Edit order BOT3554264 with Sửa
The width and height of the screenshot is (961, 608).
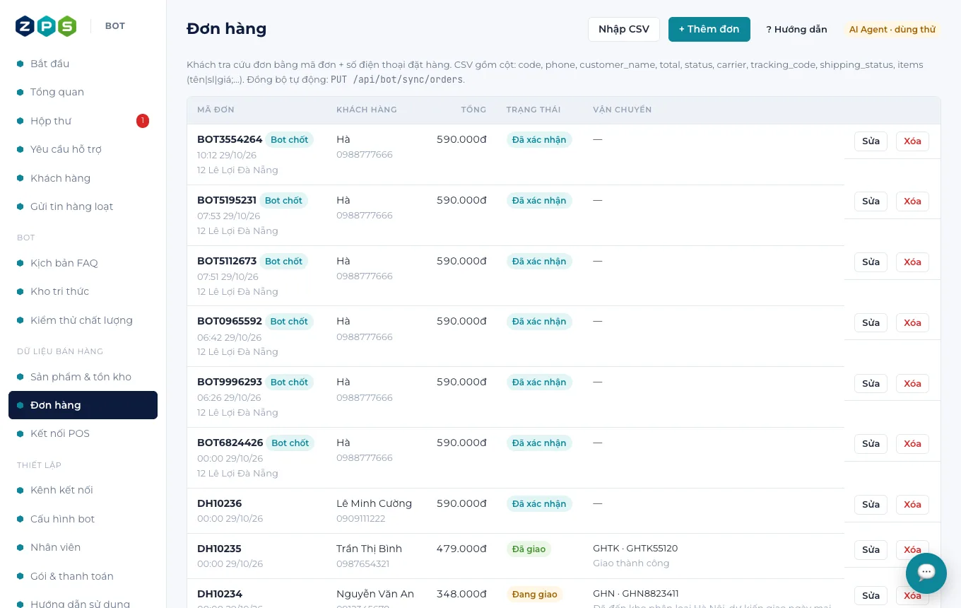[x=871, y=141]
